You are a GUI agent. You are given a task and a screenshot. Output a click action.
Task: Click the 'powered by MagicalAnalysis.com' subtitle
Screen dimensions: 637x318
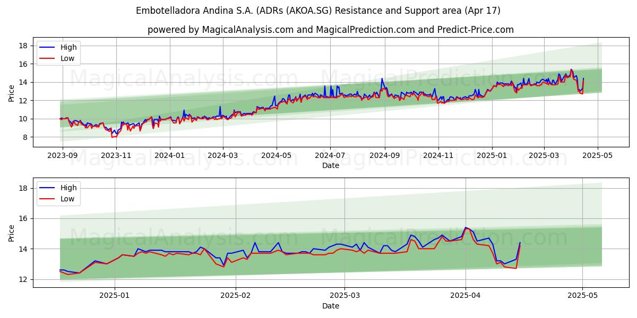point(331,30)
